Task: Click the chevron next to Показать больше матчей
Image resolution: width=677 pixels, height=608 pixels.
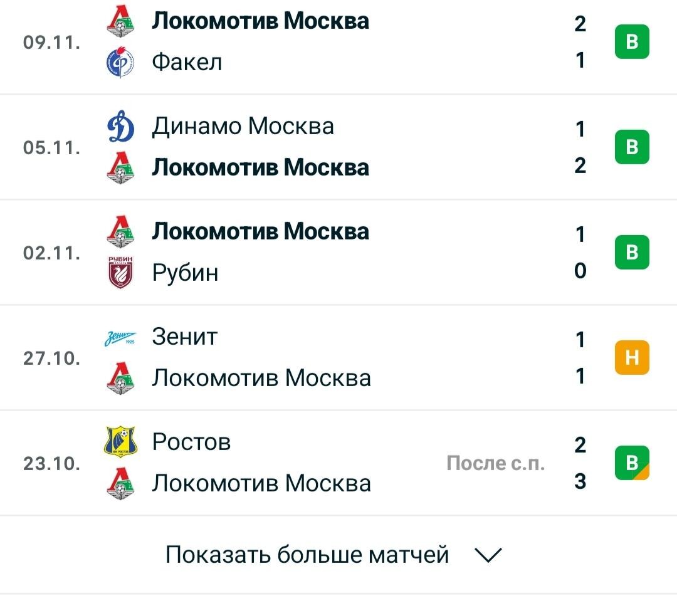Action: click(x=488, y=555)
